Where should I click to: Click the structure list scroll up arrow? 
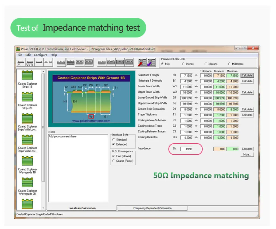coord(43,71)
